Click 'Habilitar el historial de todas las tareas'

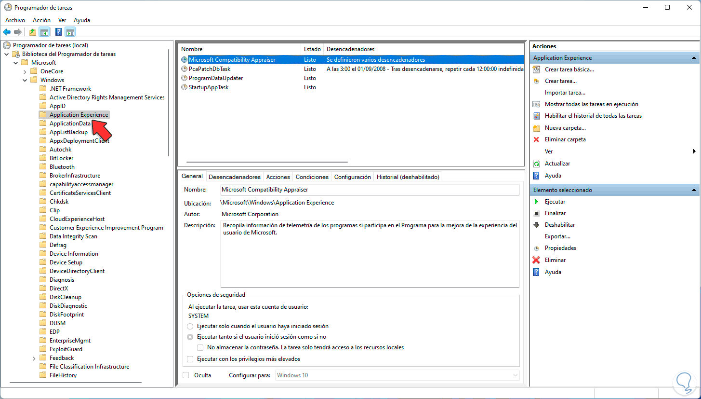pyautogui.click(x=593, y=116)
